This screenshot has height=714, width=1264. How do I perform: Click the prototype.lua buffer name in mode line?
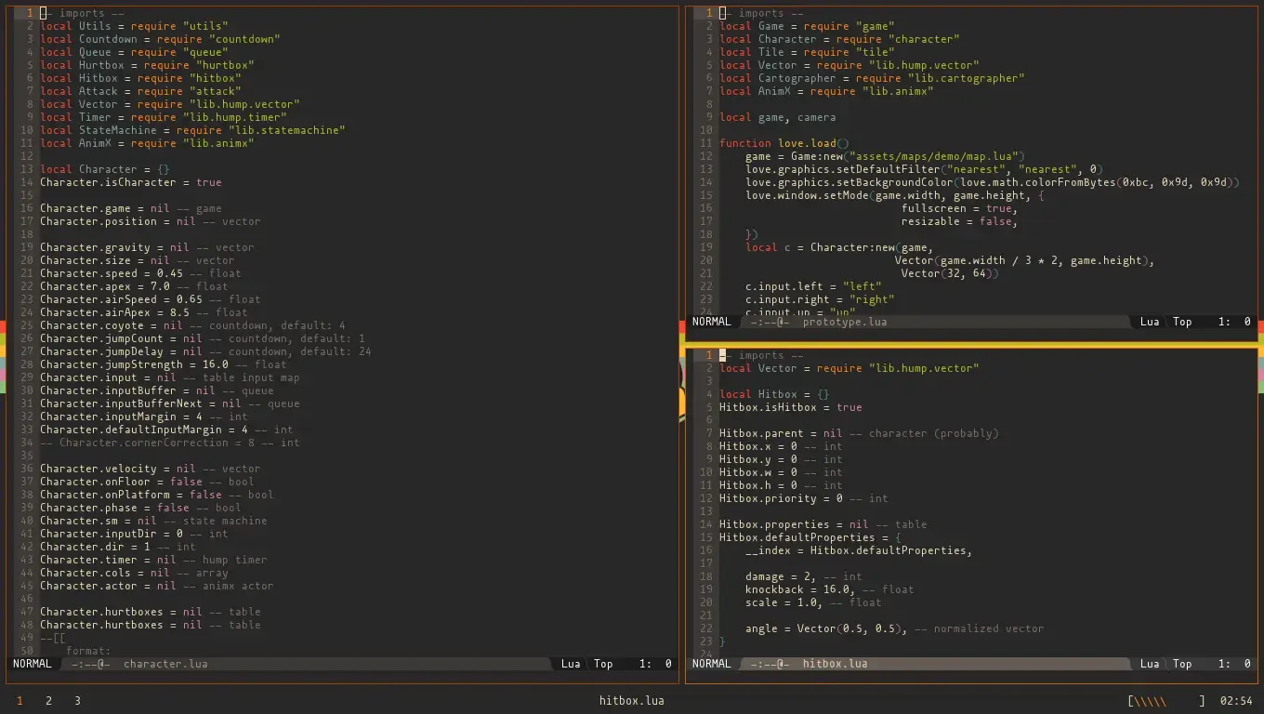pos(845,322)
